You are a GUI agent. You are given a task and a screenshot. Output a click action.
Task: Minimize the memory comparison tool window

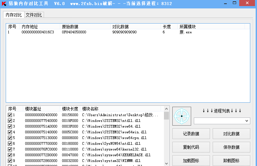click(x=221, y=3)
